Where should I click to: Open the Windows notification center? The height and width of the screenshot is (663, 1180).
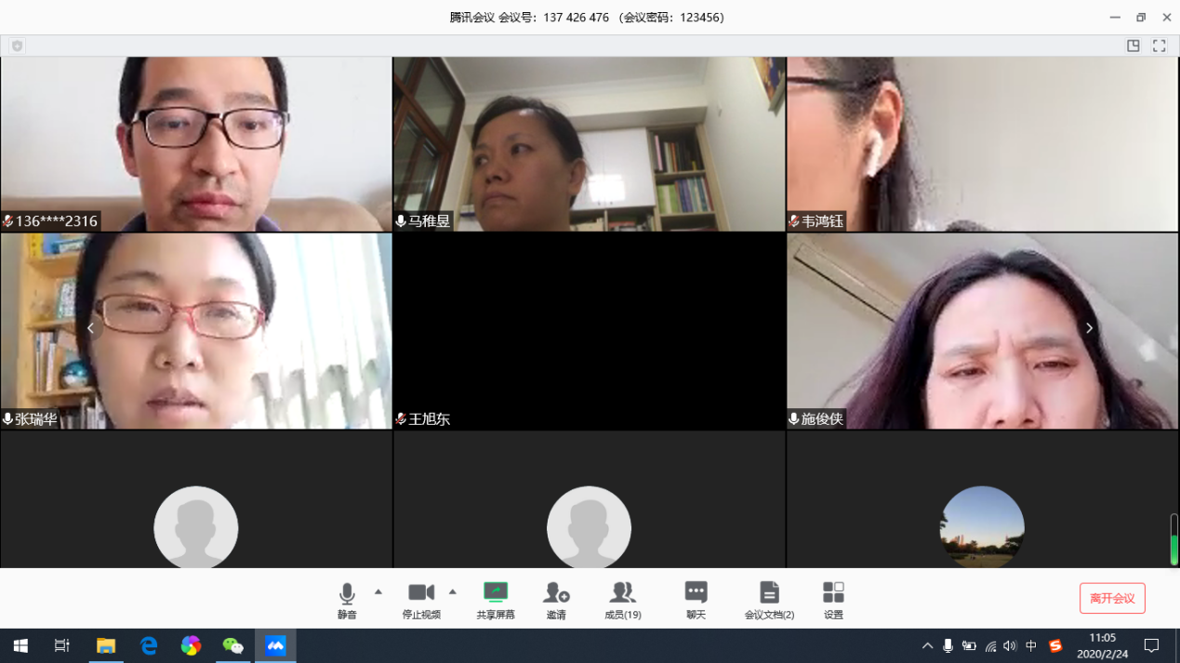1151,645
